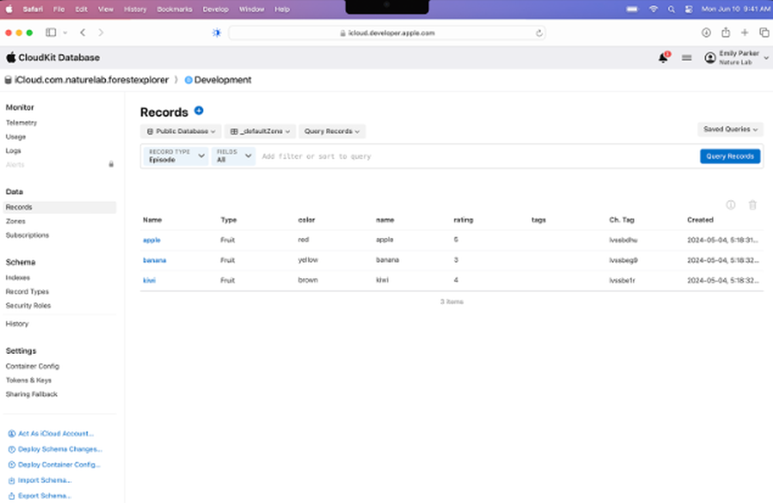Open Security Roles under Schema
The width and height of the screenshot is (773, 503).
pos(28,305)
